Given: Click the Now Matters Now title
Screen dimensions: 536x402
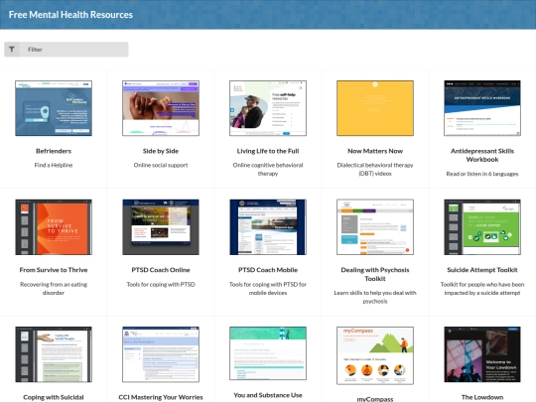Looking at the screenshot, I should tap(375, 151).
